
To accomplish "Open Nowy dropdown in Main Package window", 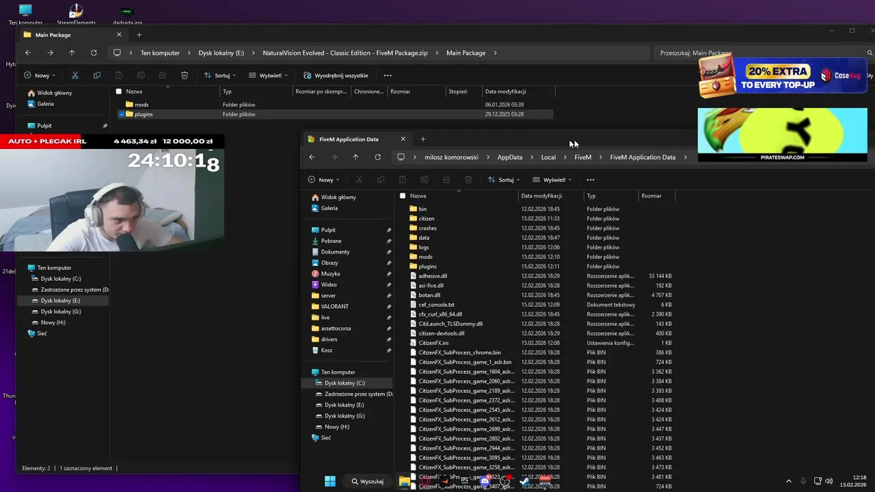I will tap(40, 75).
